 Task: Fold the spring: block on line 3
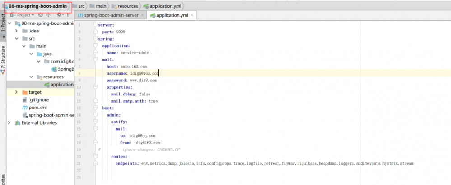pos(96,39)
